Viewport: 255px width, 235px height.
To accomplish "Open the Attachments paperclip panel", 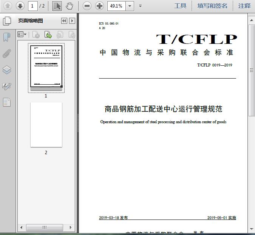I will coord(7,53).
